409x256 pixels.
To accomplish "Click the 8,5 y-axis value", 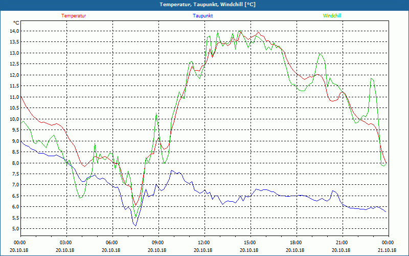I will click(x=16, y=152).
